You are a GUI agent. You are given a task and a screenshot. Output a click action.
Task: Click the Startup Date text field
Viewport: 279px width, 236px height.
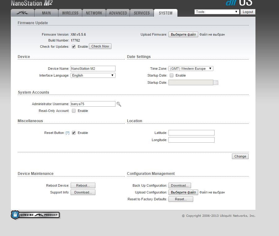coord(191,82)
